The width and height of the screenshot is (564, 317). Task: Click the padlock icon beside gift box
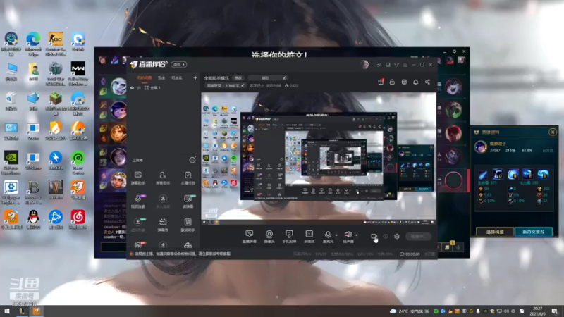[392, 82]
